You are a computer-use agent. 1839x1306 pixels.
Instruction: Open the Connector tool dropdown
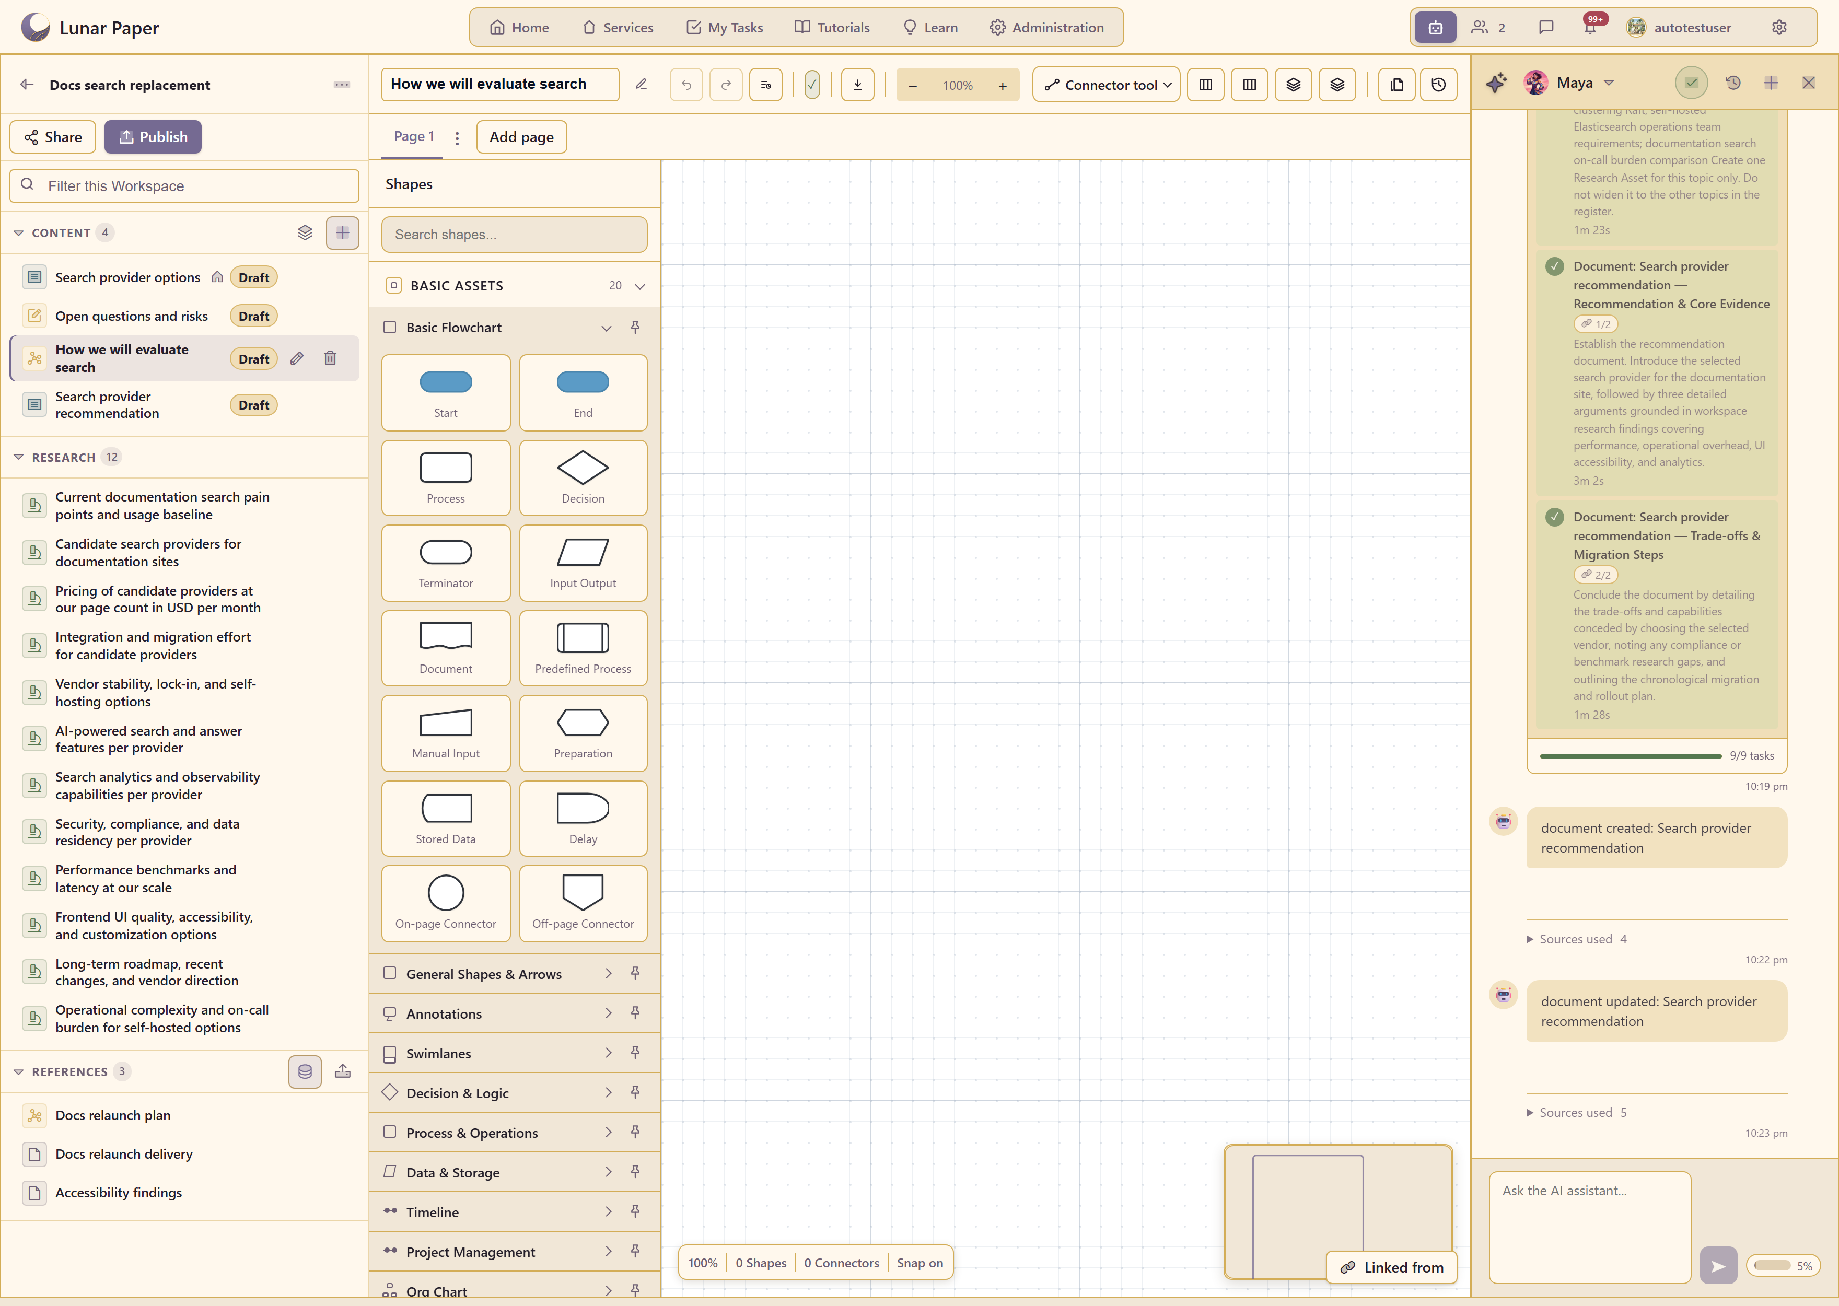[1105, 85]
